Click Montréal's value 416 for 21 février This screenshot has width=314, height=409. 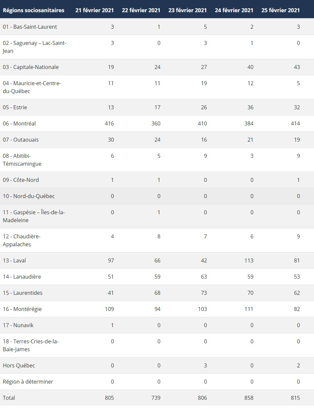point(109,123)
